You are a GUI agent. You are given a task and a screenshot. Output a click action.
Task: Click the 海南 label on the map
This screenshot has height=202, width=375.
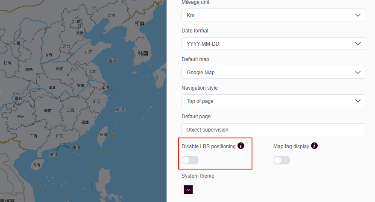click(x=36, y=165)
